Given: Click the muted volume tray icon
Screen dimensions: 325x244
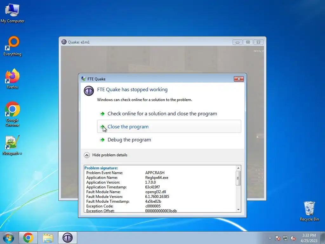Looking at the screenshot, I should pos(293,238).
